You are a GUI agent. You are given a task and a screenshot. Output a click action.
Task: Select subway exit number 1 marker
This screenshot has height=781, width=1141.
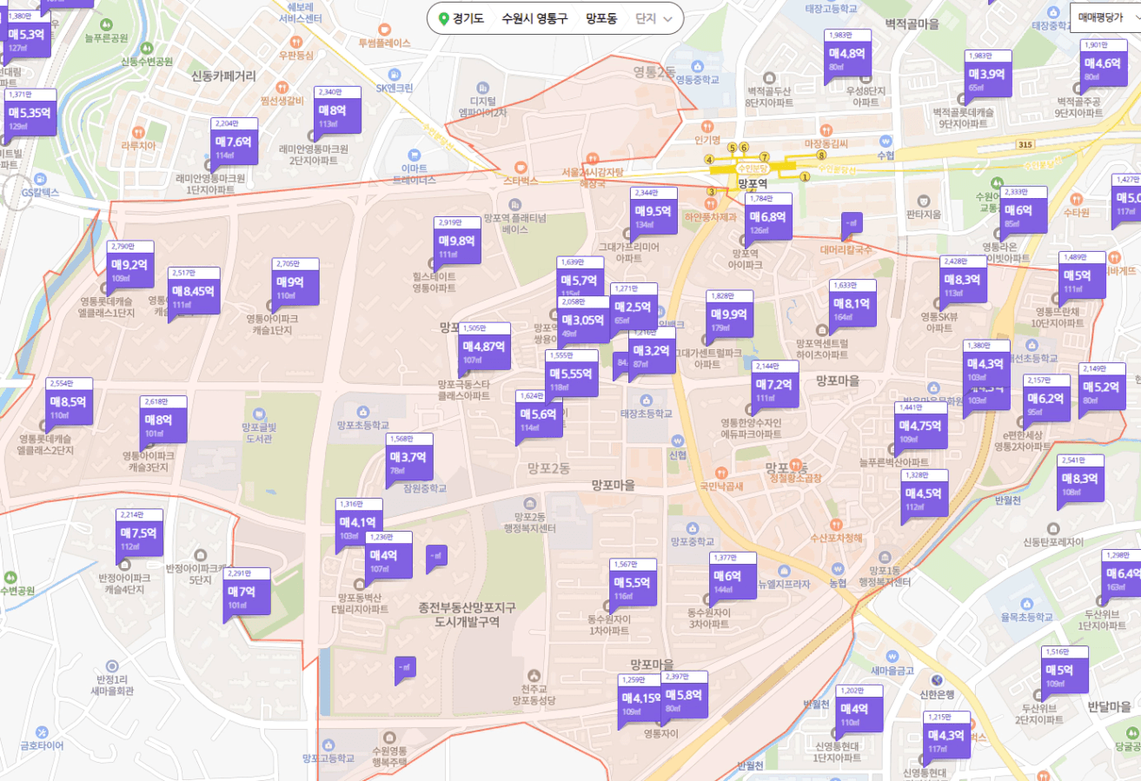pyautogui.click(x=805, y=177)
